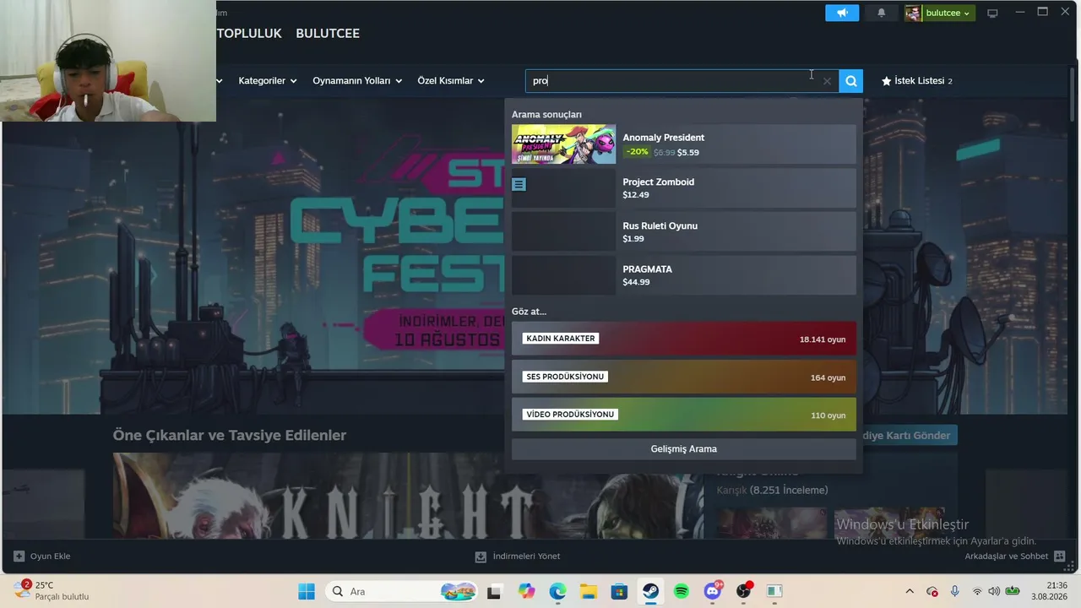Browse the SES PRODÜKSİYONU tag
The image size is (1081, 608).
[x=683, y=377]
